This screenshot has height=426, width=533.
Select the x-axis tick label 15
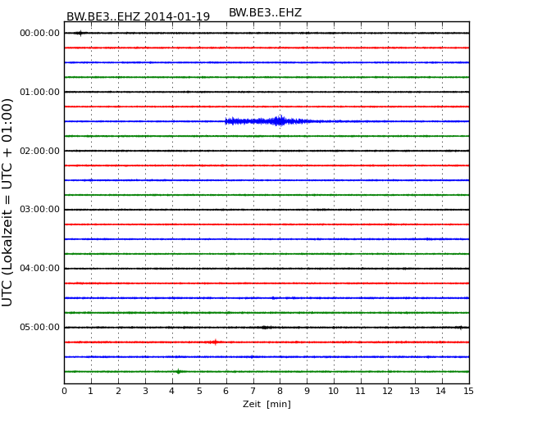pyautogui.click(x=468, y=391)
